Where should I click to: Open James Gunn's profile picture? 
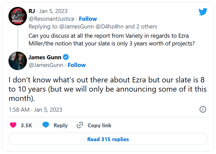18,61
